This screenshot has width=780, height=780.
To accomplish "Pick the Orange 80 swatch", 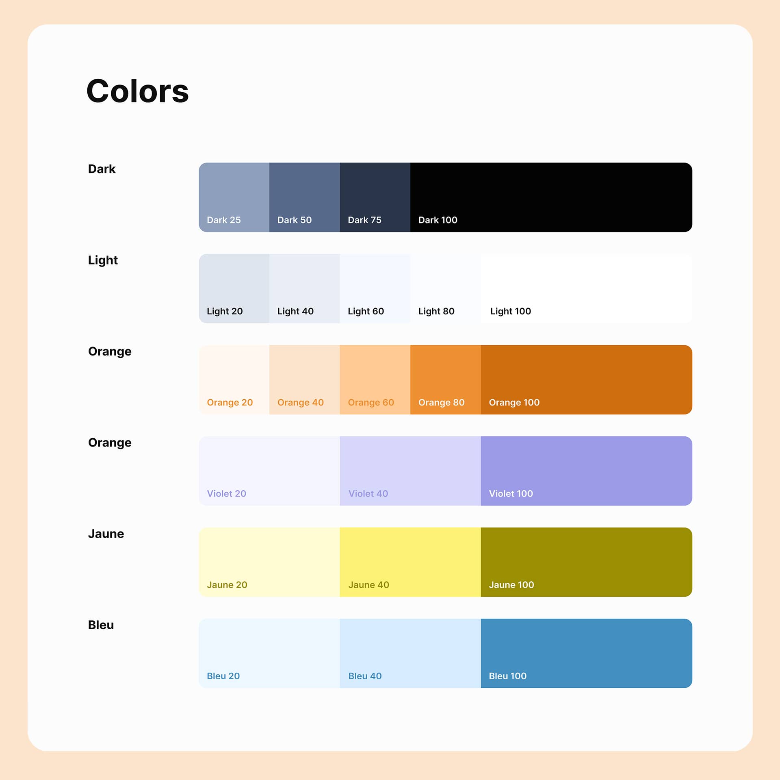I will (x=446, y=380).
